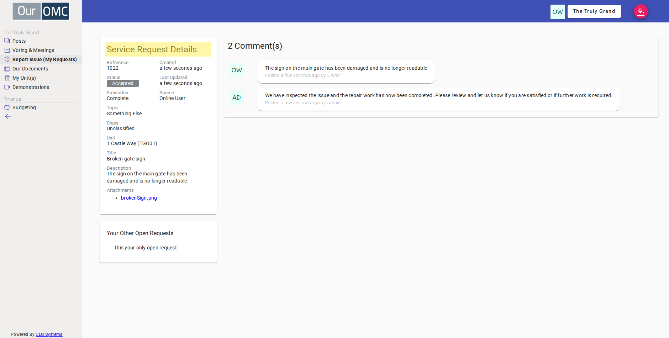Open the Demonstrations page
The width and height of the screenshot is (669, 338).
coord(41,87)
